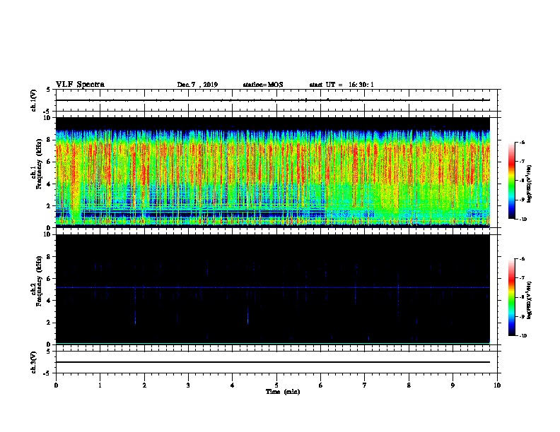Screen dimensions: 560x432
Task: Click the ch.2 spectrogram "2" kHz tick
Action: click(49, 323)
